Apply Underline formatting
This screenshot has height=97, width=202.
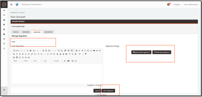(x=20, y=54)
